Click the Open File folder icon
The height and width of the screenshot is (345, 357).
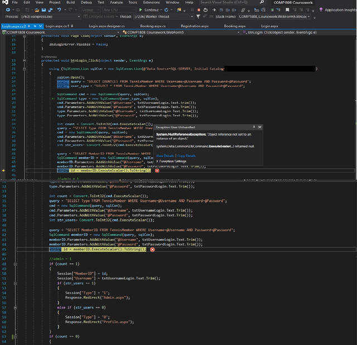click(37, 10)
